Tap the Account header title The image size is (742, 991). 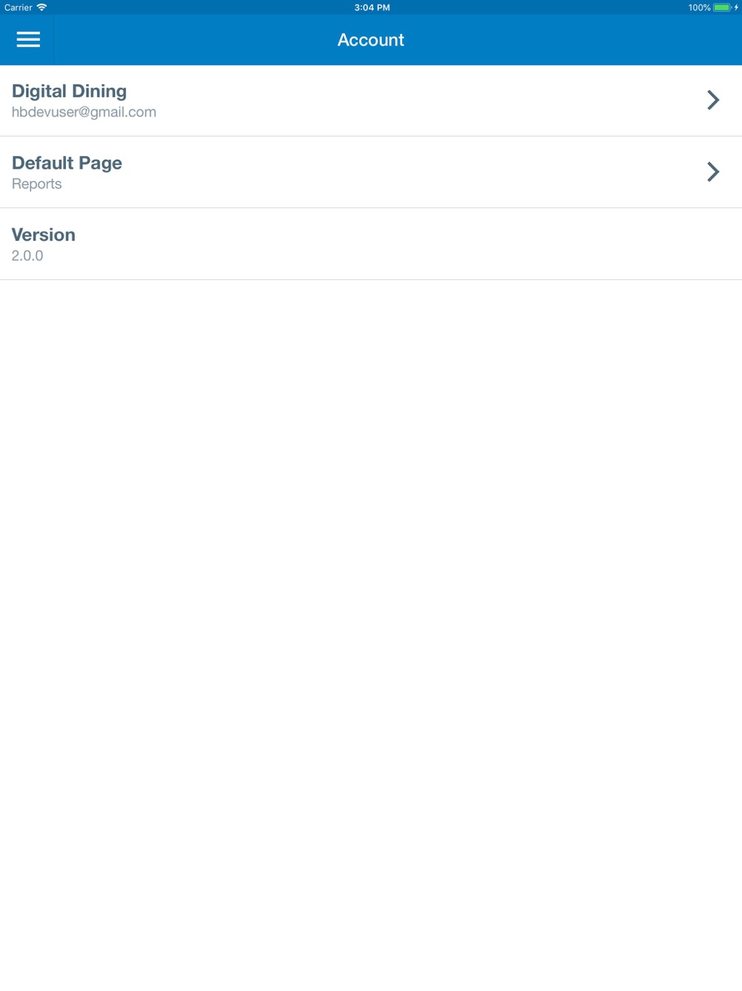(x=371, y=40)
